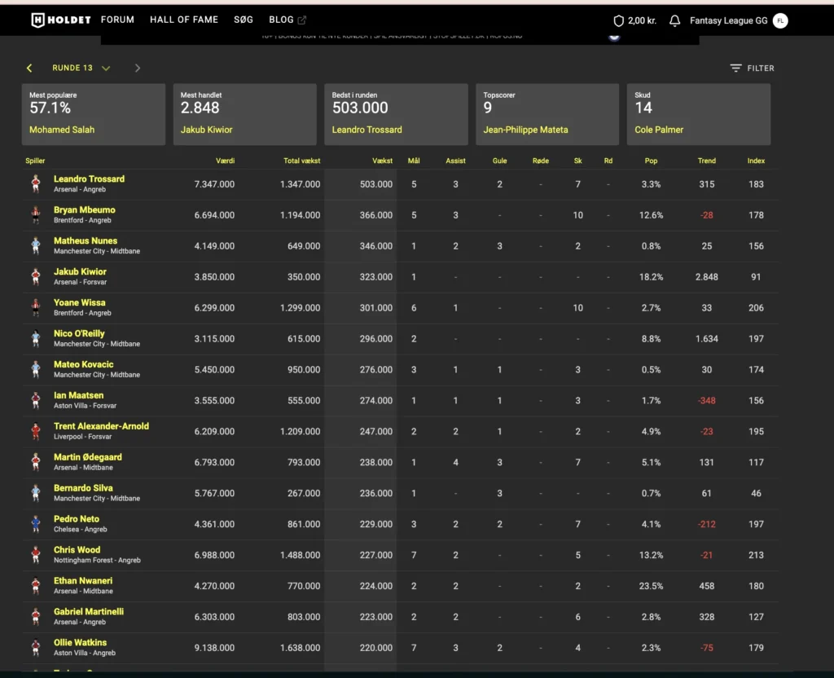The image size is (834, 678).
Task: Sort table by Værdi column
Action: 225,161
